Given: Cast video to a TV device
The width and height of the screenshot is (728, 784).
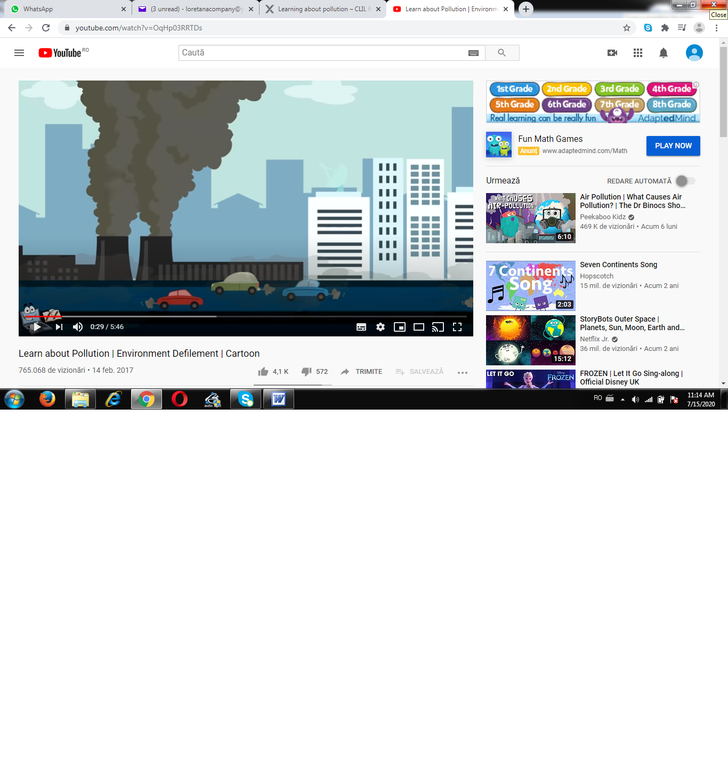Looking at the screenshot, I should coord(438,327).
